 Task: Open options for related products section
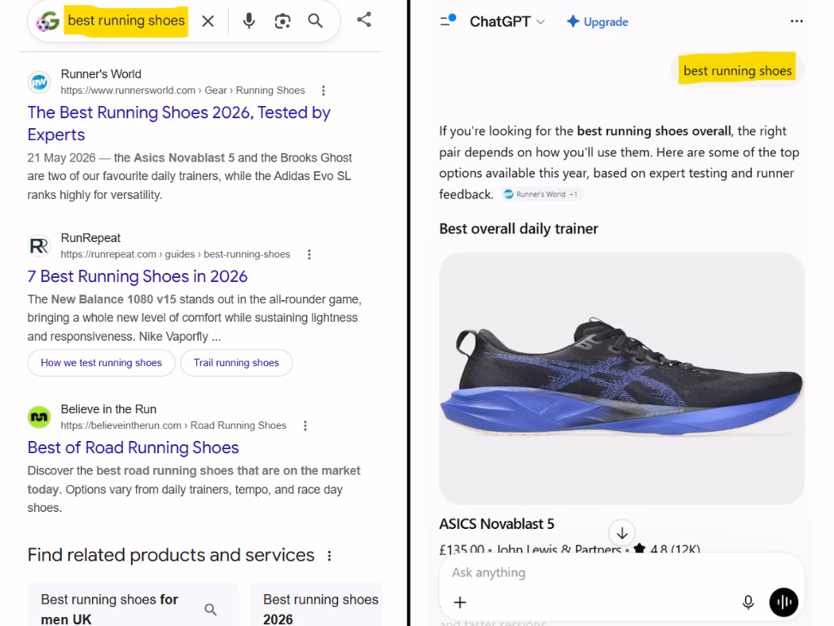(x=329, y=556)
